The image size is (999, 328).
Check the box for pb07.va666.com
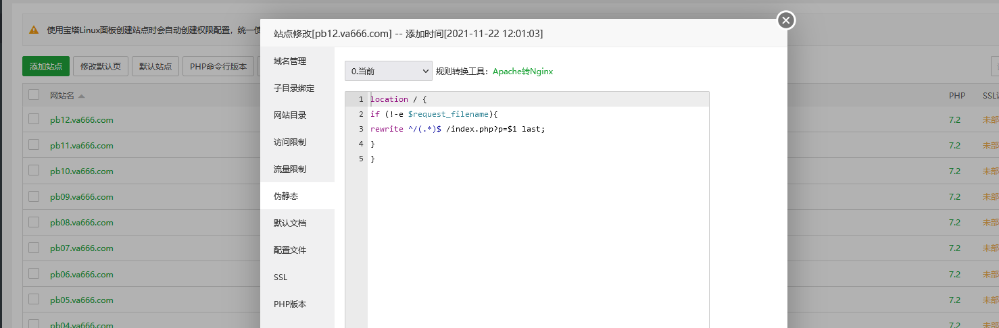click(34, 248)
